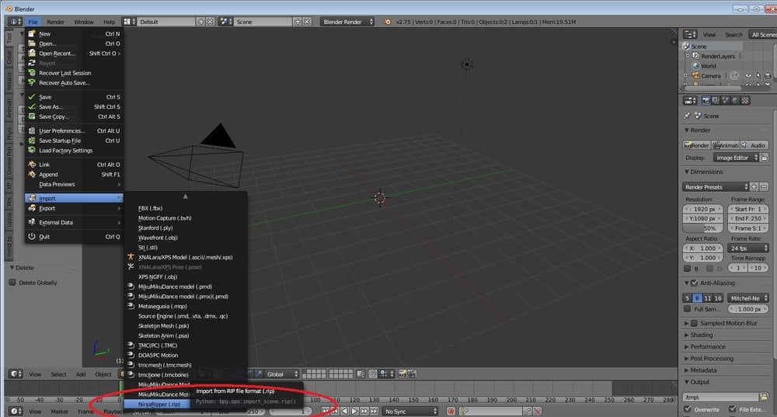Delete the Default screen layout
The image size is (777, 417).
click(210, 22)
